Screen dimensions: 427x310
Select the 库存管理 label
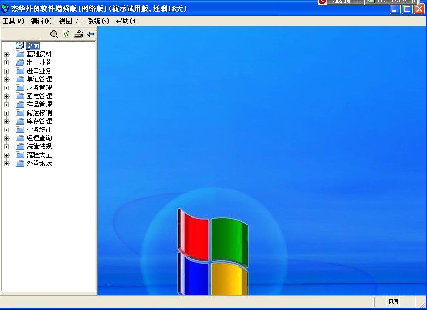[39, 122]
